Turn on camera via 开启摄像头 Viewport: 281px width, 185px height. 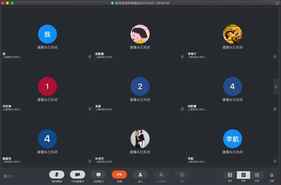pos(78,175)
